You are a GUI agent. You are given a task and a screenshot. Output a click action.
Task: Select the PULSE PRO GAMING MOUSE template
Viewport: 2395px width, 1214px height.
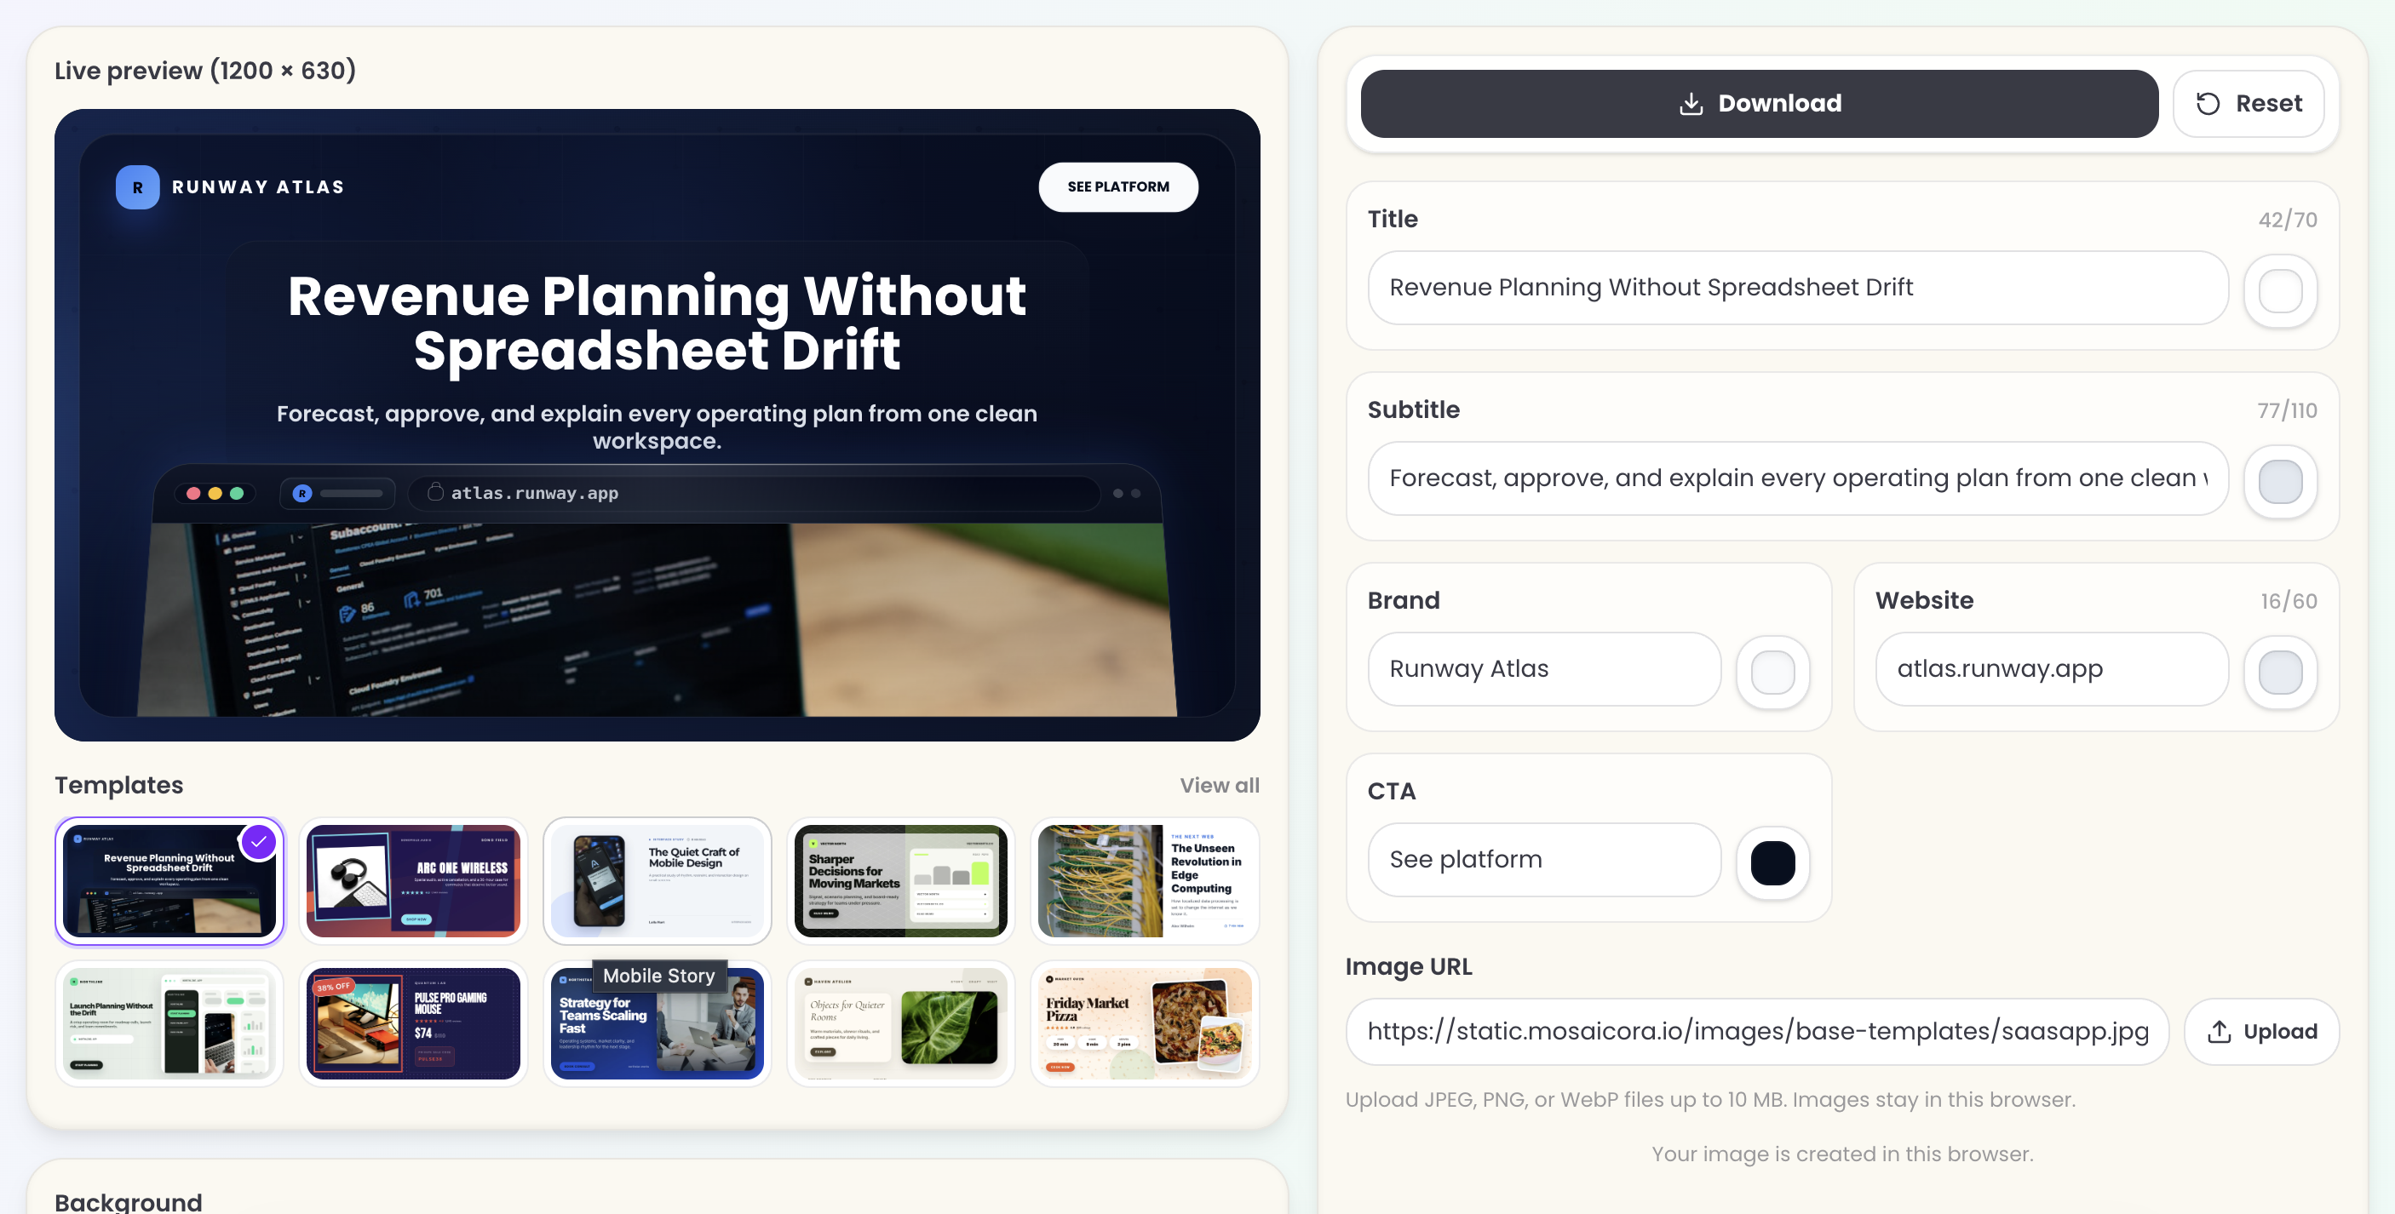point(413,1023)
